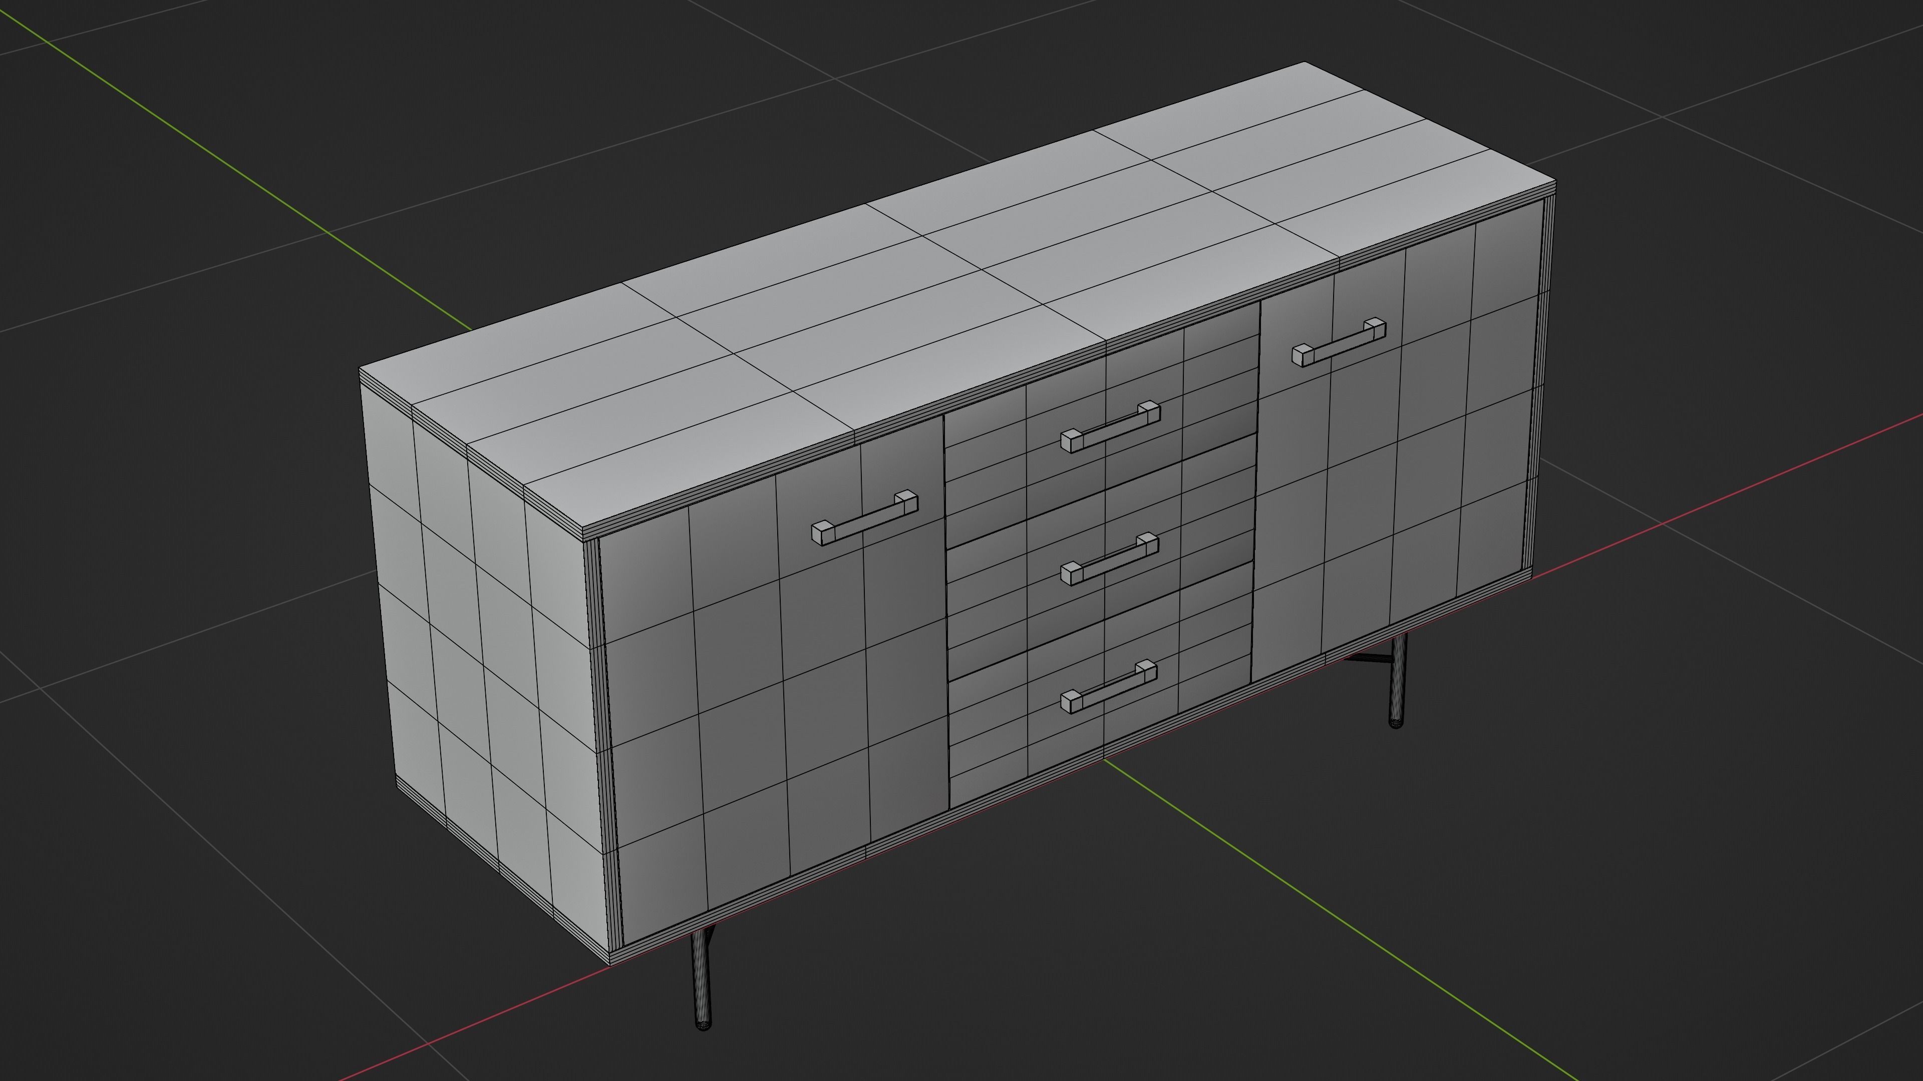
Task: Select the right door handle
Action: coord(1339,342)
